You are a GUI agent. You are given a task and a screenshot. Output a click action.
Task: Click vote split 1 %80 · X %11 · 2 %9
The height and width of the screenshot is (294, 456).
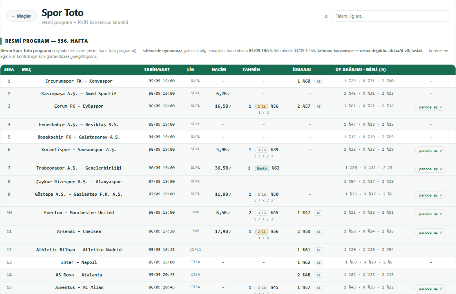[369, 168]
